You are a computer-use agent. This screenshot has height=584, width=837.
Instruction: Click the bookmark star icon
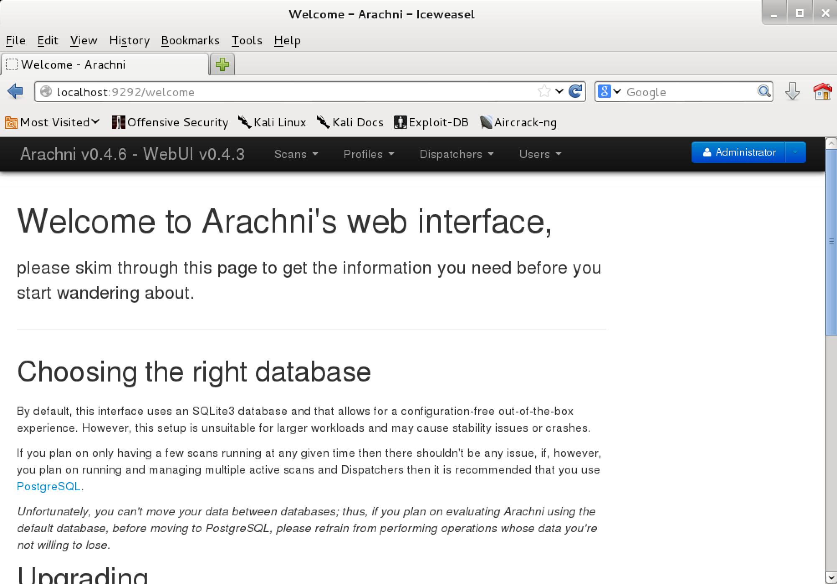[x=544, y=91]
